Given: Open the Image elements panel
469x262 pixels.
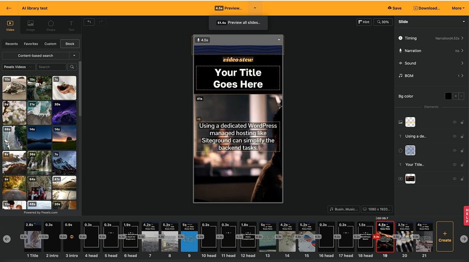Looking at the screenshot, I should (30, 26).
